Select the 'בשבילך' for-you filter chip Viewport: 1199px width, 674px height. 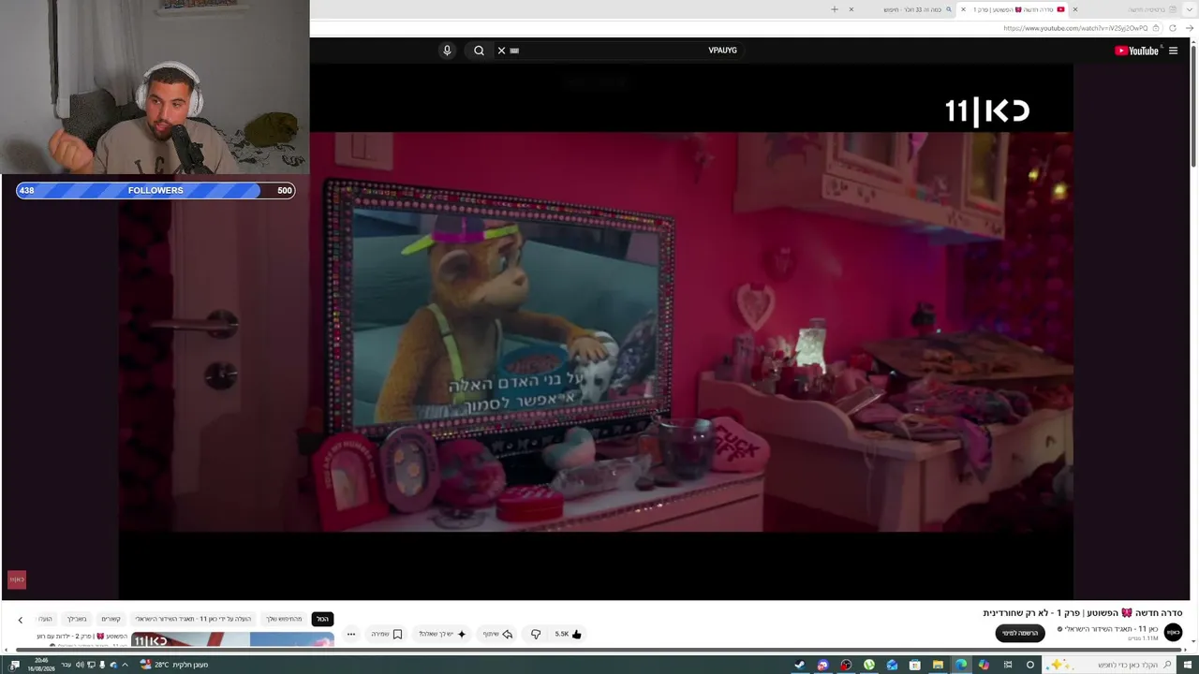pyautogui.click(x=77, y=619)
